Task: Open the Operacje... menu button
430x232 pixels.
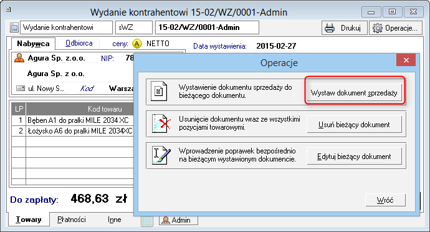Action: 396,28
